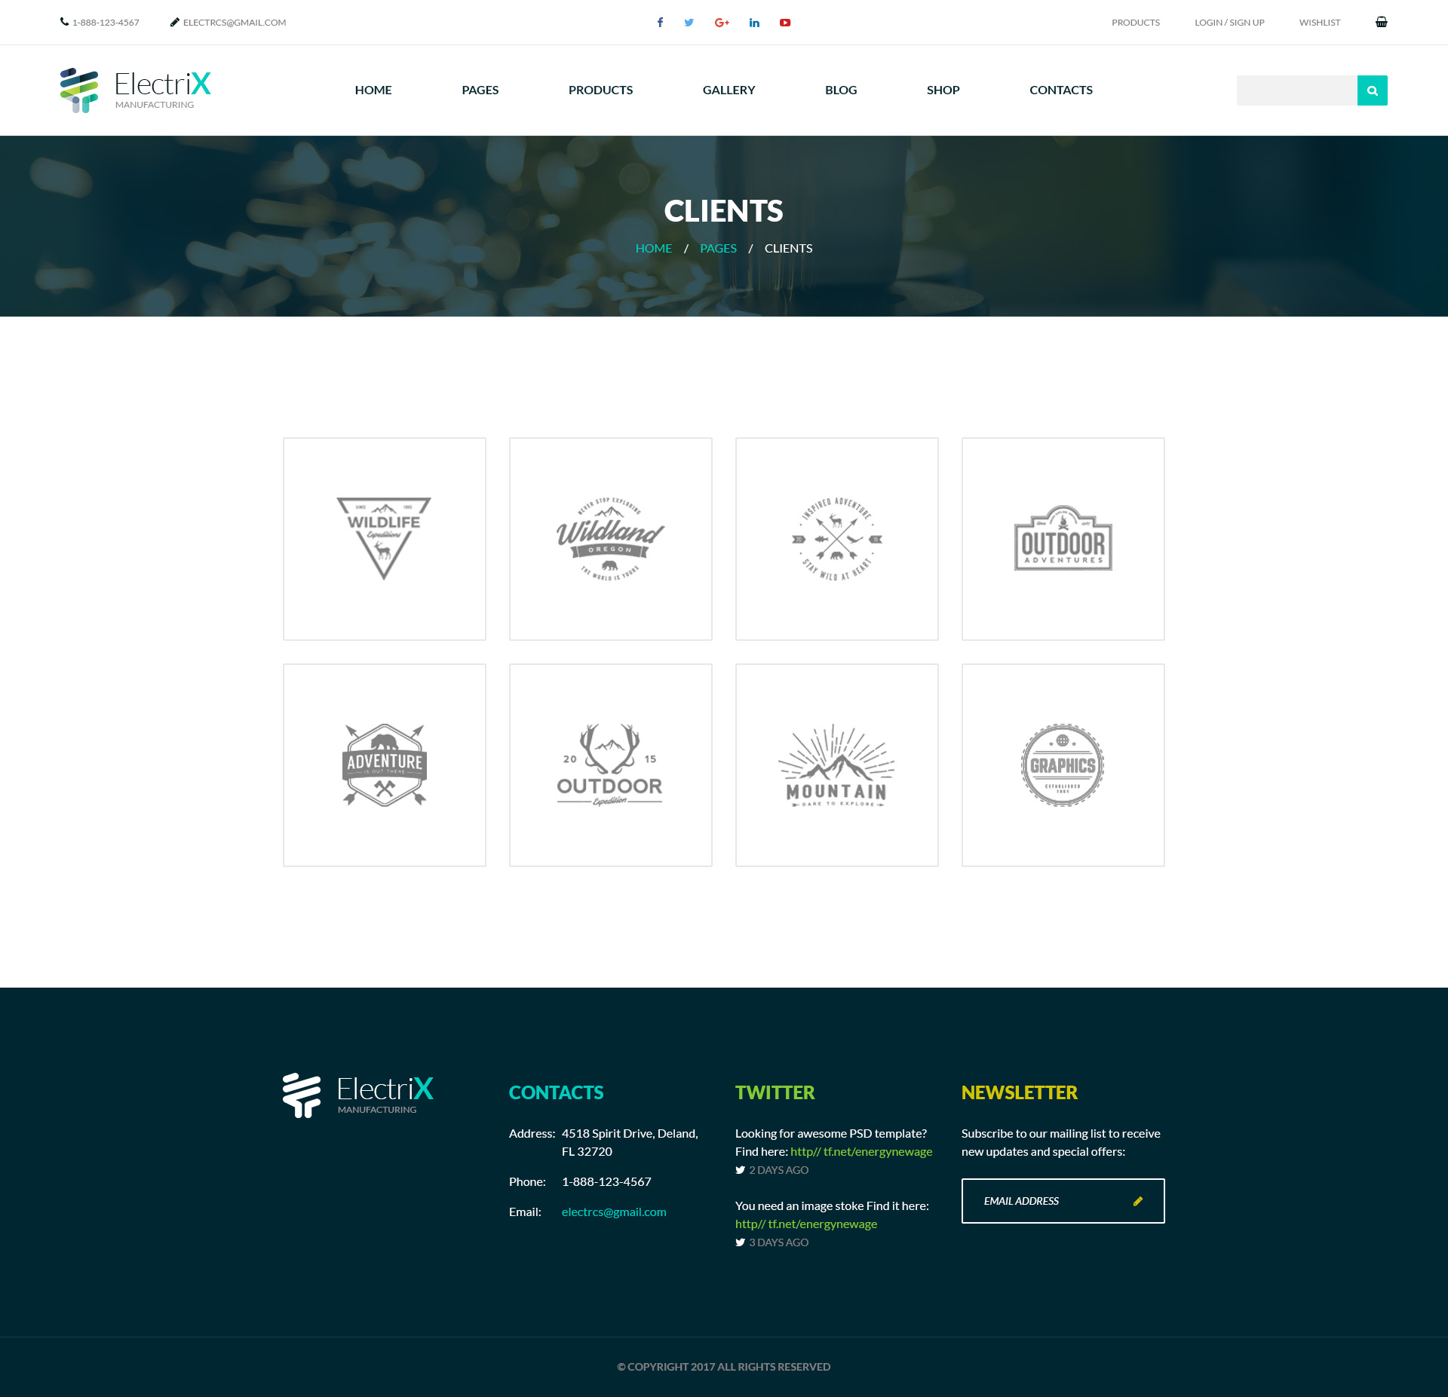
Task: Select the Wildlife Expeditions client logo
Action: 385,539
